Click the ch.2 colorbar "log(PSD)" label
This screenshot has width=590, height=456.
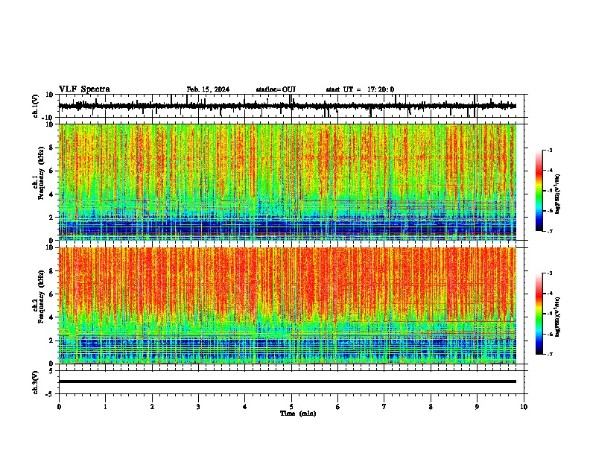click(558, 317)
